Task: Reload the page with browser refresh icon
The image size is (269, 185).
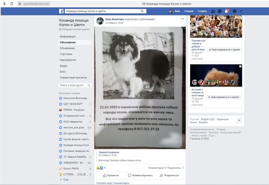Action: click(x=12, y=4)
